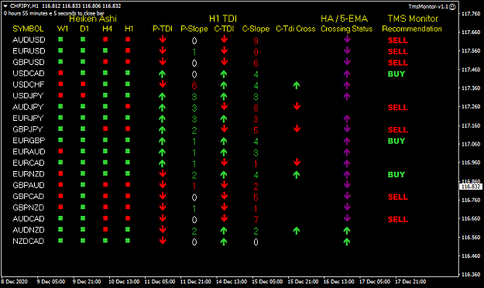This screenshot has height=288, width=484.
Task: Select the GBPAUD symbol row label
Action: [x=29, y=185]
